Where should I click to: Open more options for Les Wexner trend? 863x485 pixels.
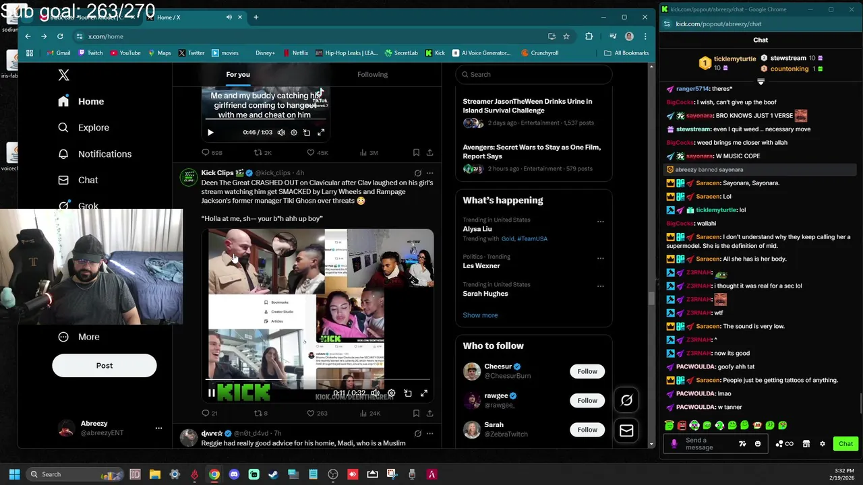[x=600, y=258]
